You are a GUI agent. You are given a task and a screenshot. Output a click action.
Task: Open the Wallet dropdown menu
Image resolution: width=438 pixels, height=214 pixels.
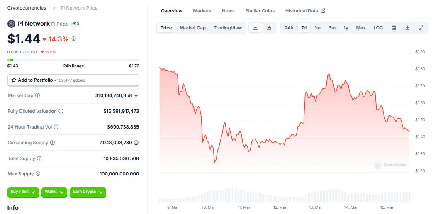click(x=54, y=192)
